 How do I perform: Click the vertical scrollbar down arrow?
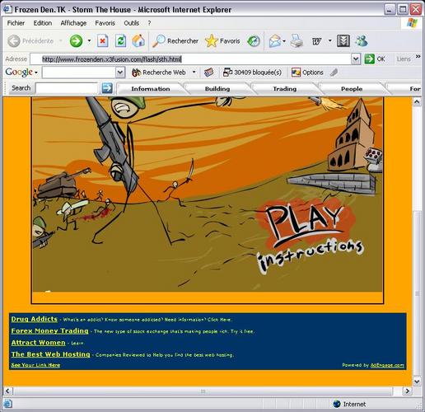point(417,381)
